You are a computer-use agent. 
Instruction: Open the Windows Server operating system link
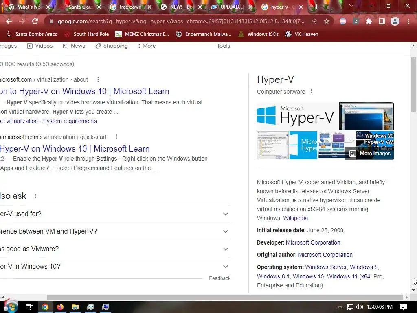pyautogui.click(x=326, y=267)
